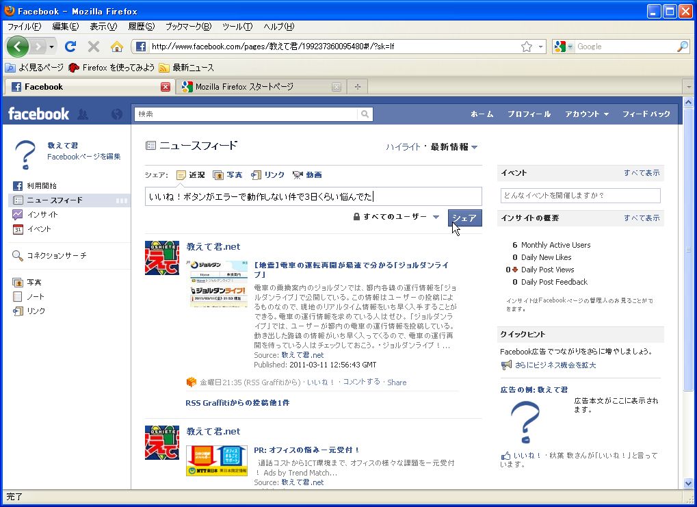Viewport: 697px width, 507px height.
Task: Click コメントする on the RSS Graffiti post
Action: coord(361,382)
